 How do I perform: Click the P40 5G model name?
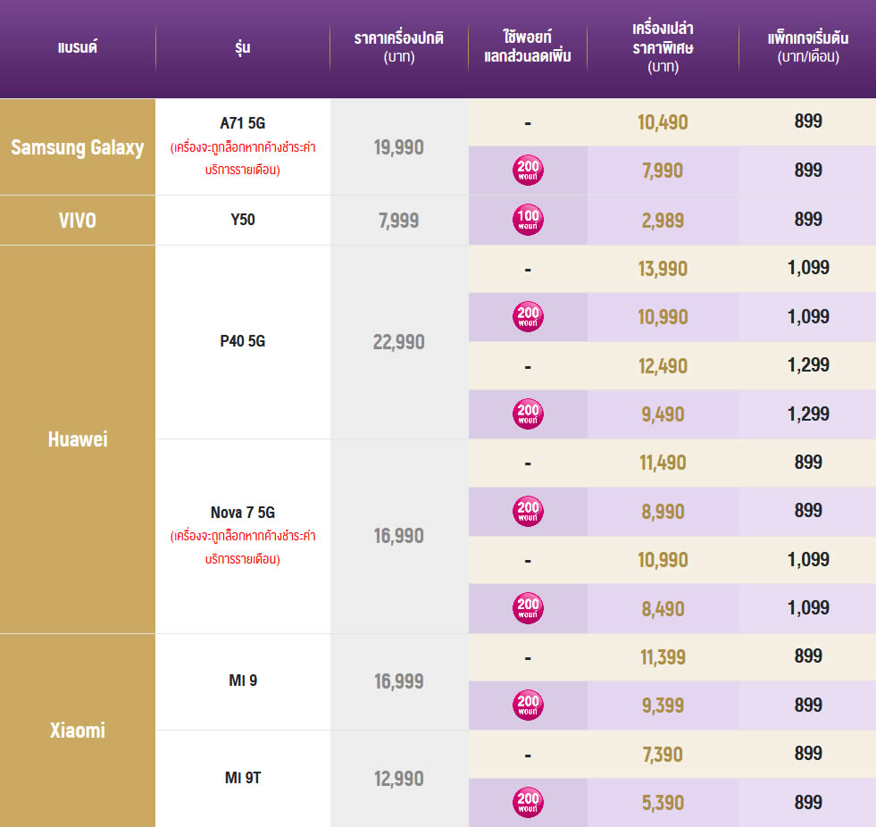[x=243, y=342]
